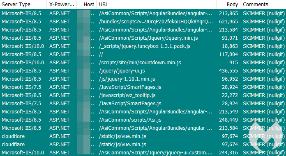Click the Comments column header
Viewport: 286px width, 156px height.
pos(263,5)
